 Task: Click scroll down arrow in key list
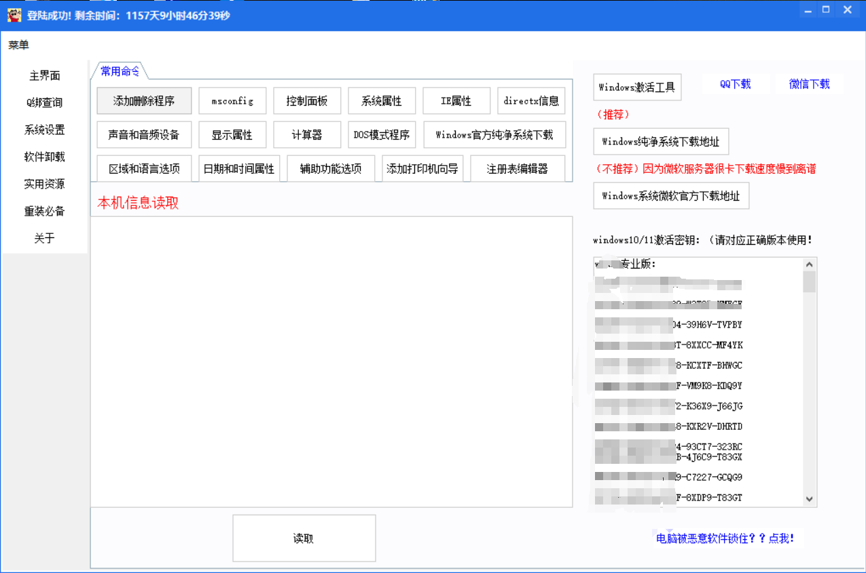809,499
